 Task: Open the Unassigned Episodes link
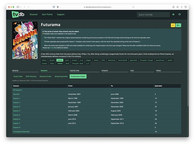(21, 131)
